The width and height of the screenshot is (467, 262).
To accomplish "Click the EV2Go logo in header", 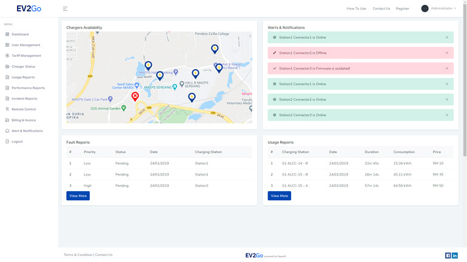I will pyautogui.click(x=29, y=8).
